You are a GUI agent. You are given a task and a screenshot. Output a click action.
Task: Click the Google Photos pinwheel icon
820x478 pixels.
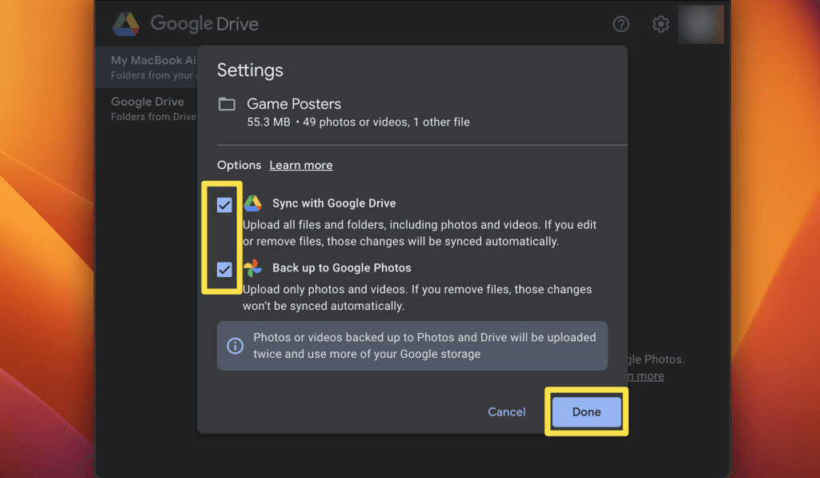252,267
